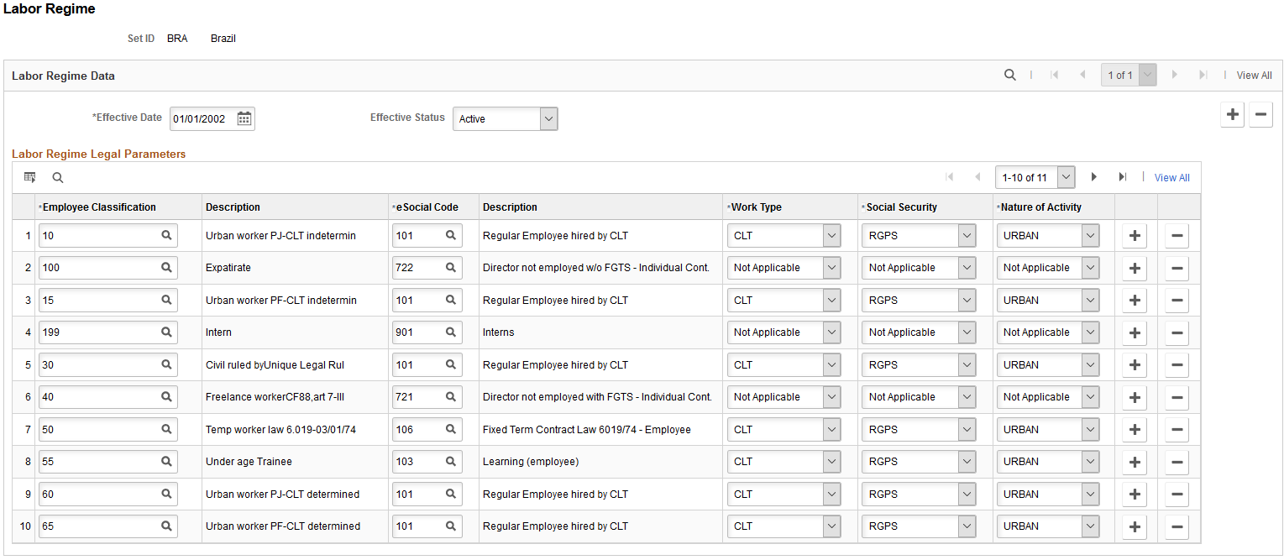
Task: Look up Employee Classification 100
Action: pyautogui.click(x=166, y=268)
